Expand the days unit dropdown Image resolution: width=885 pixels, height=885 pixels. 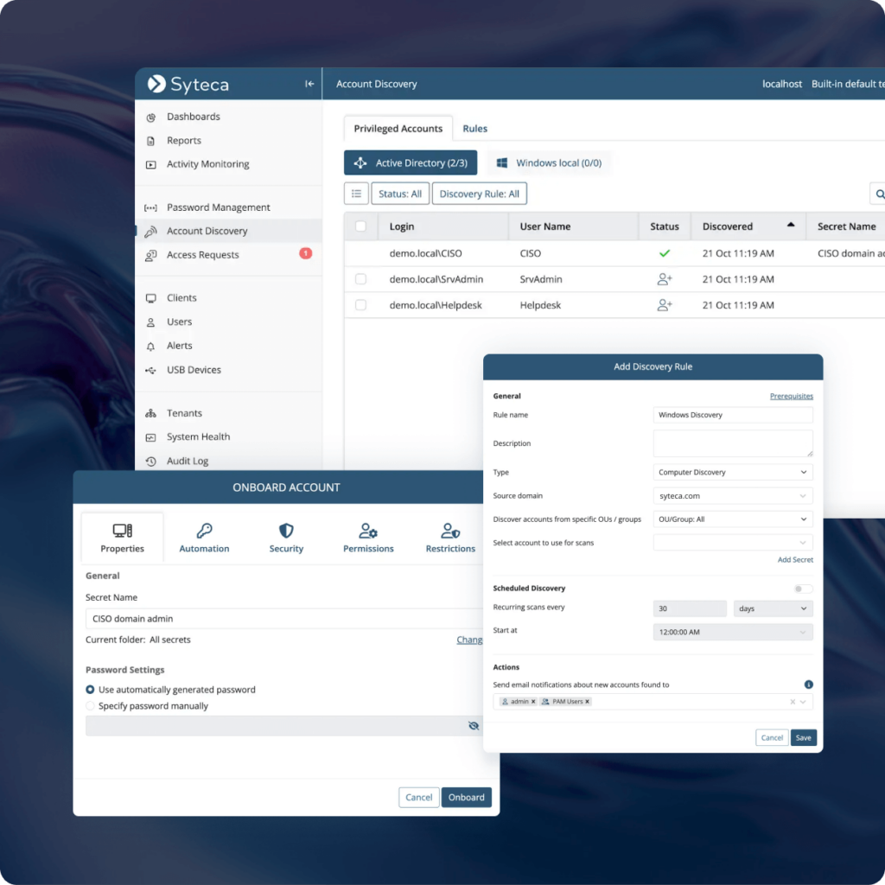coord(773,608)
